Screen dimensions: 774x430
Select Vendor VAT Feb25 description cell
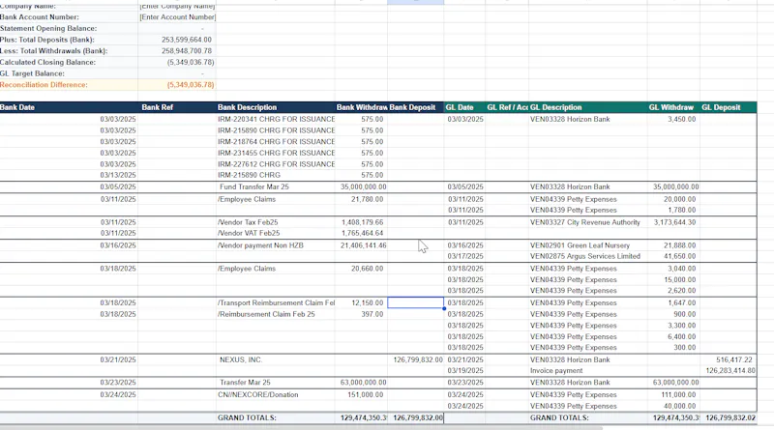point(276,233)
